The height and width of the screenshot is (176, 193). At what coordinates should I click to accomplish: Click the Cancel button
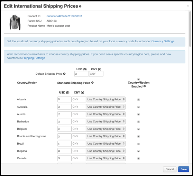169,169
